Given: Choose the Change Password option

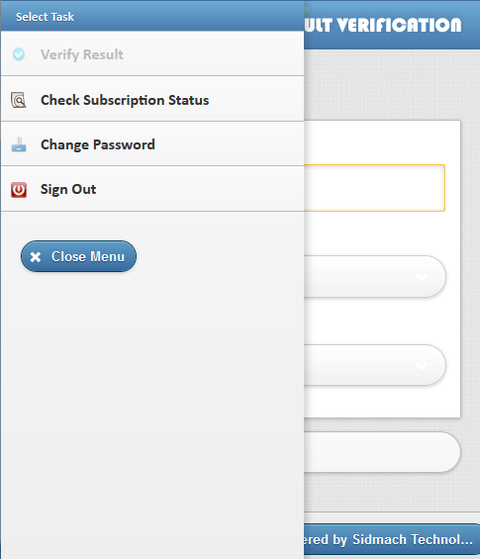Looking at the screenshot, I should [152, 143].
